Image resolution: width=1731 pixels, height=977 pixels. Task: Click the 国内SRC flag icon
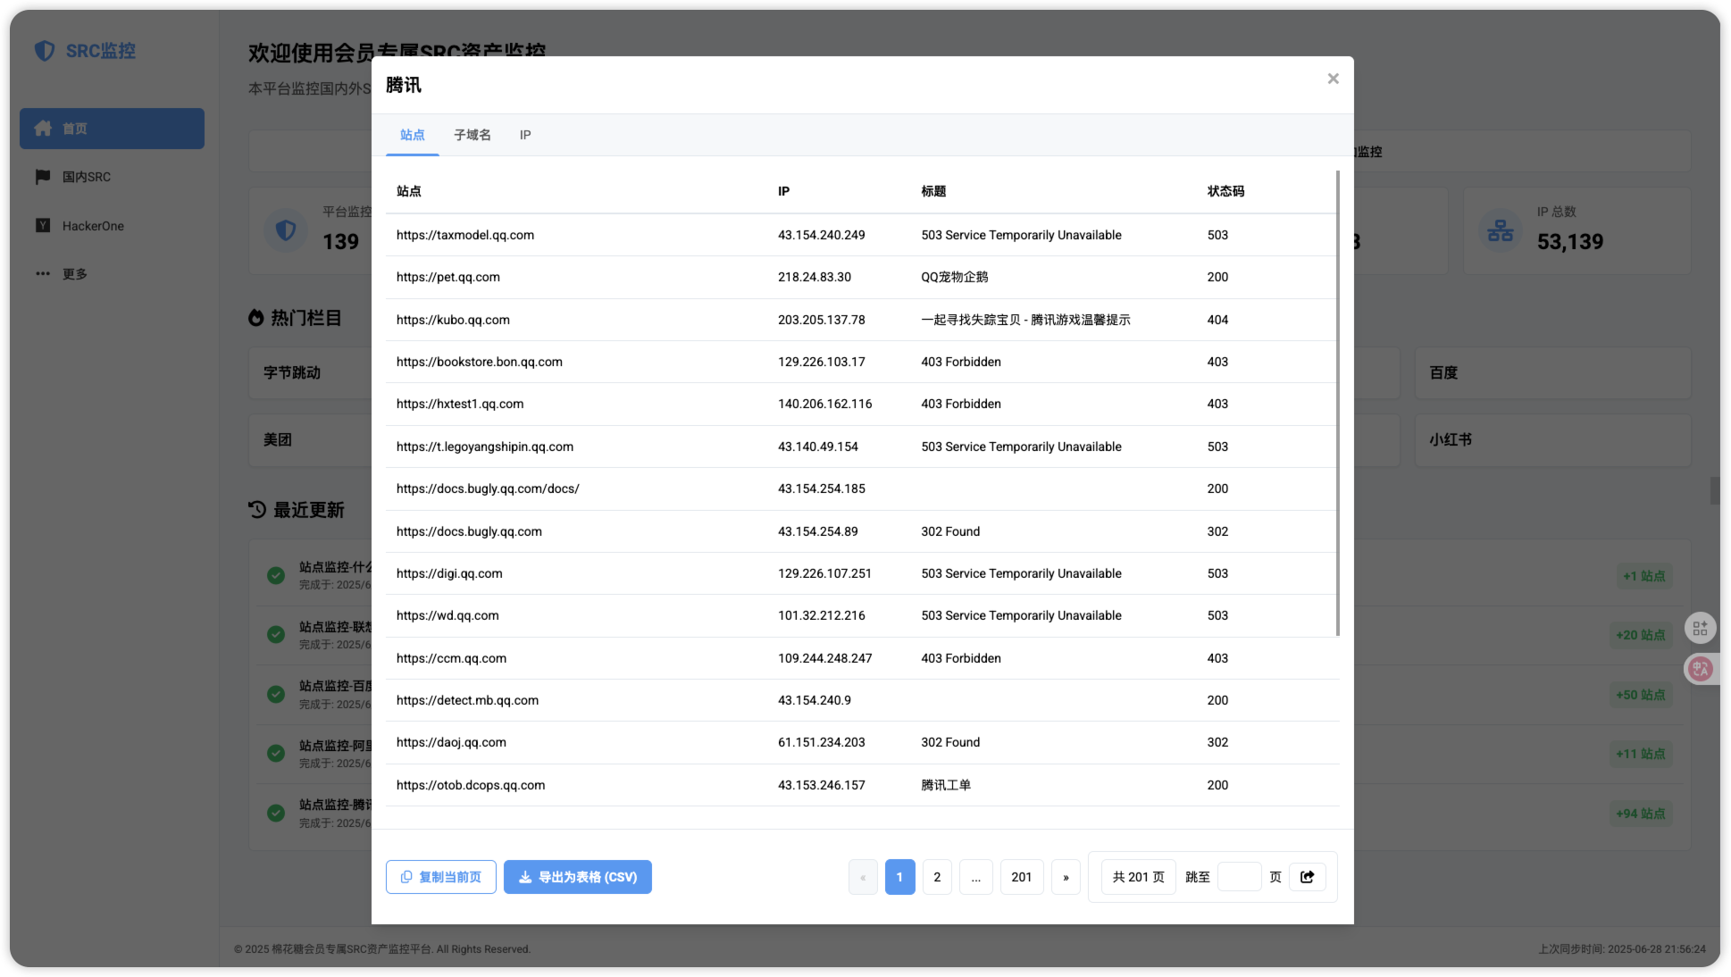43,177
